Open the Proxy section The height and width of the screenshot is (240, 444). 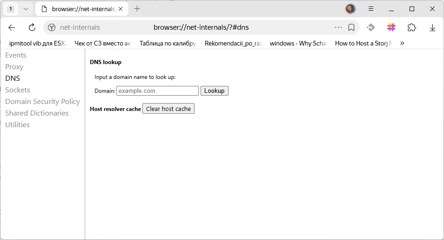pos(14,67)
